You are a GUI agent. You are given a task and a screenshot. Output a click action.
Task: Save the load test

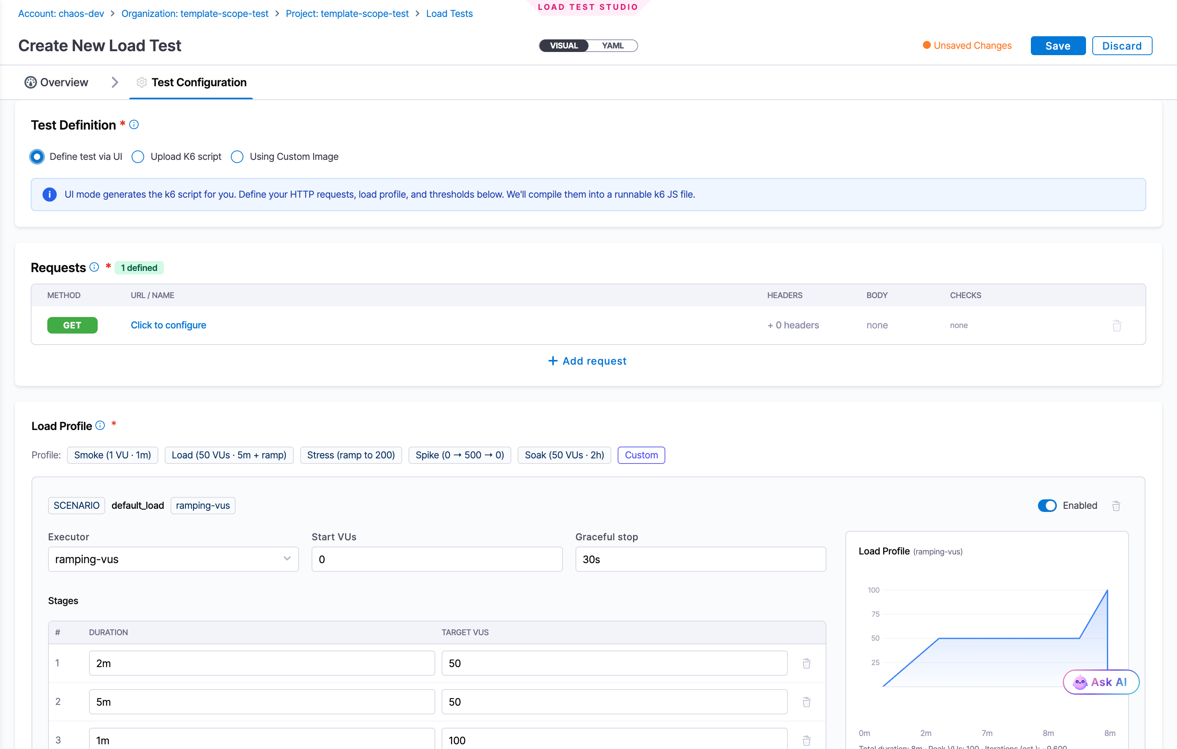tap(1058, 45)
